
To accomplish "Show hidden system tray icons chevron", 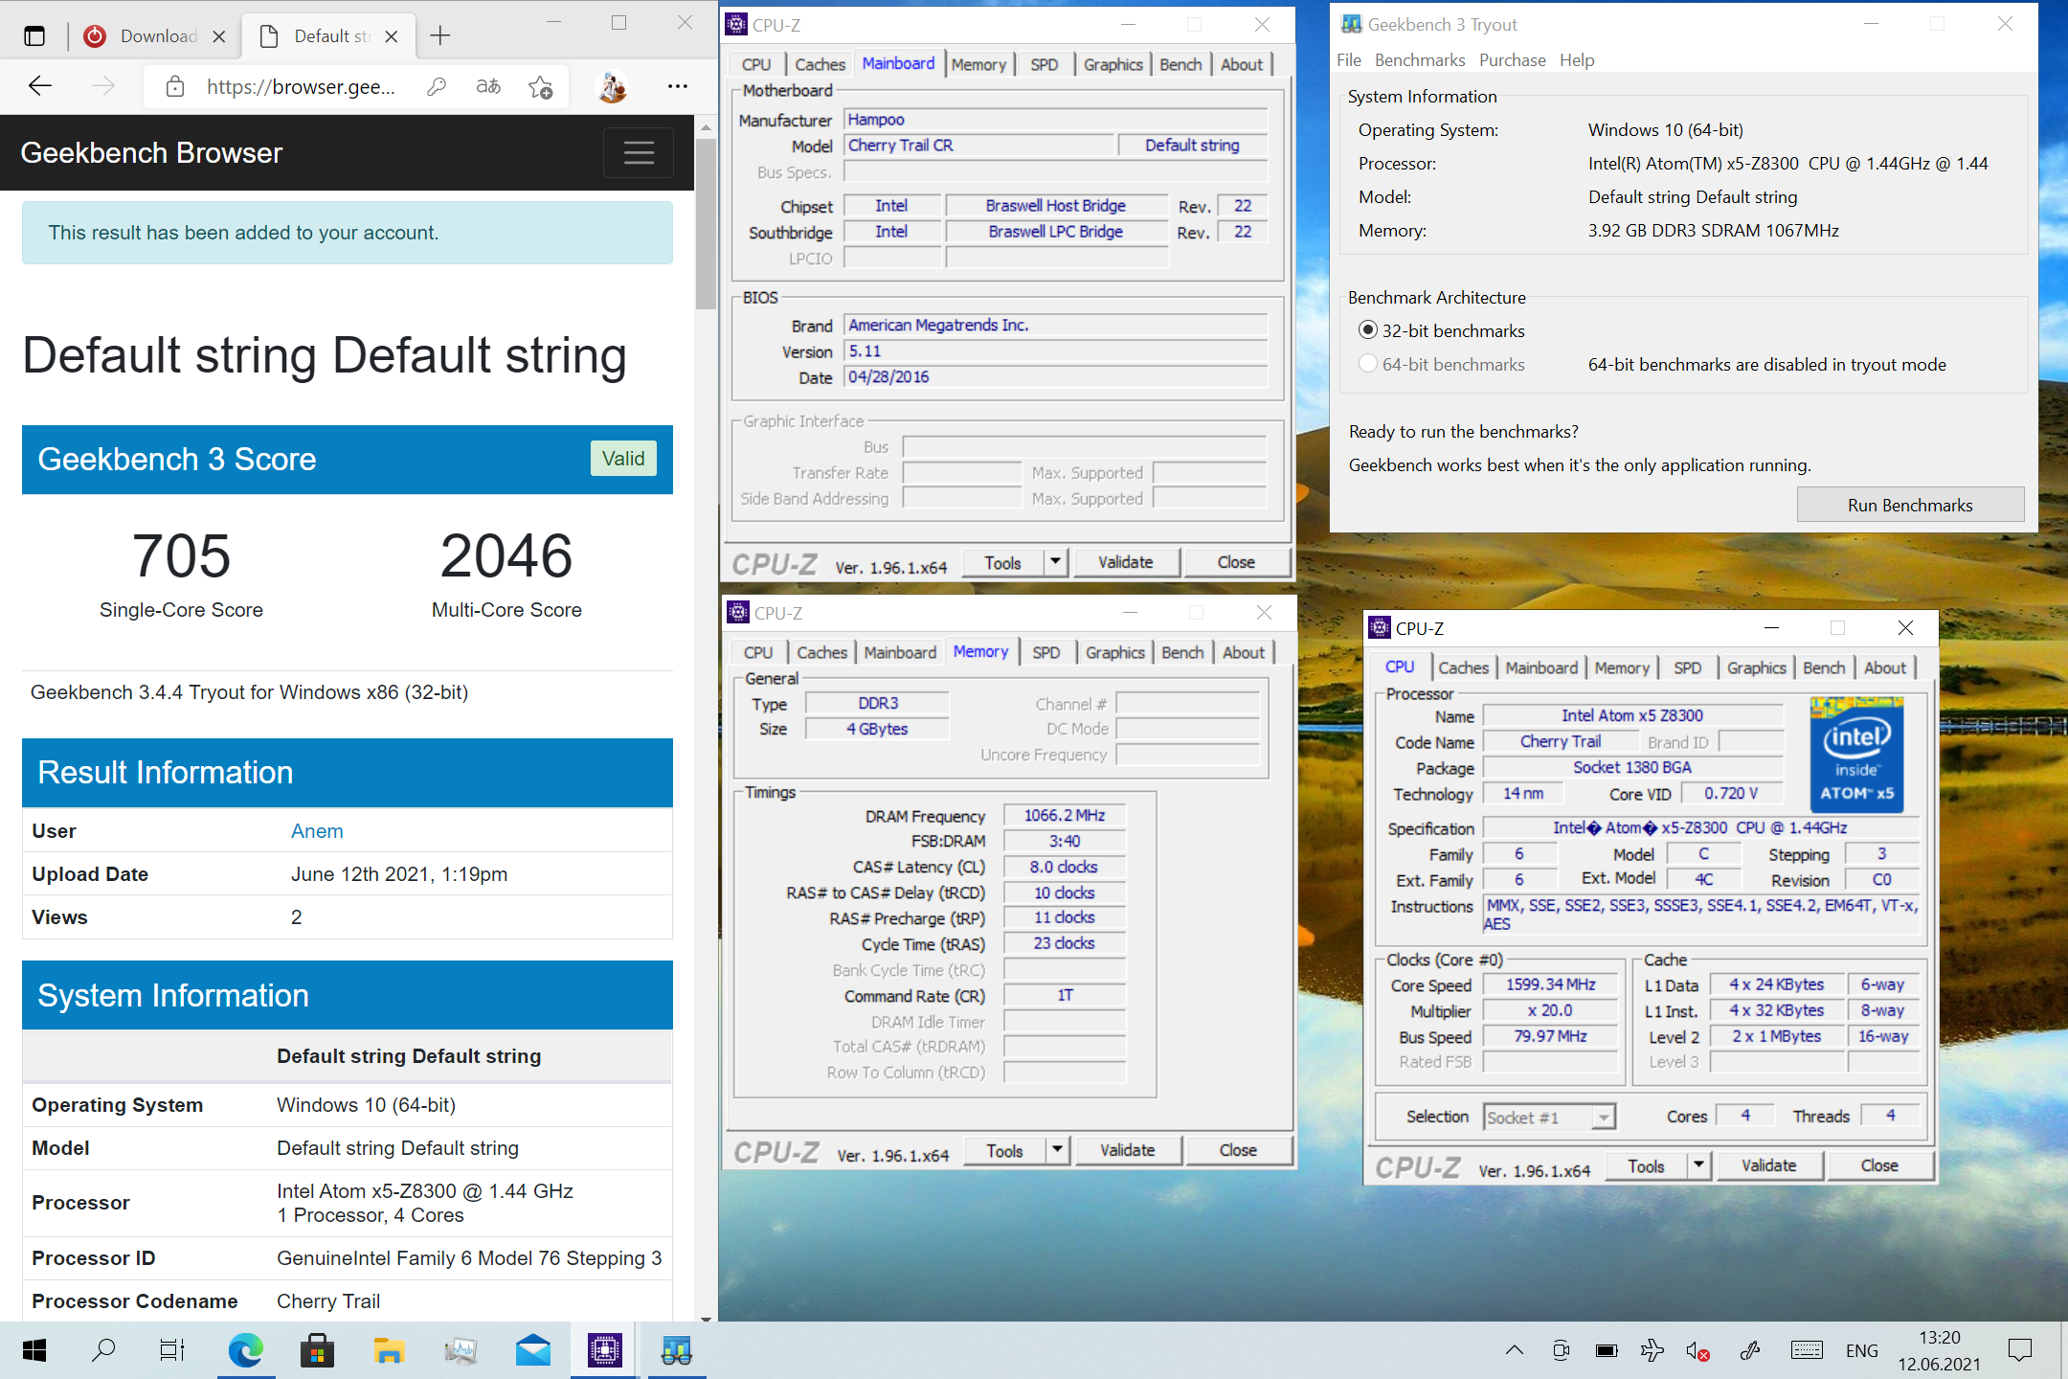I will [x=1514, y=1350].
